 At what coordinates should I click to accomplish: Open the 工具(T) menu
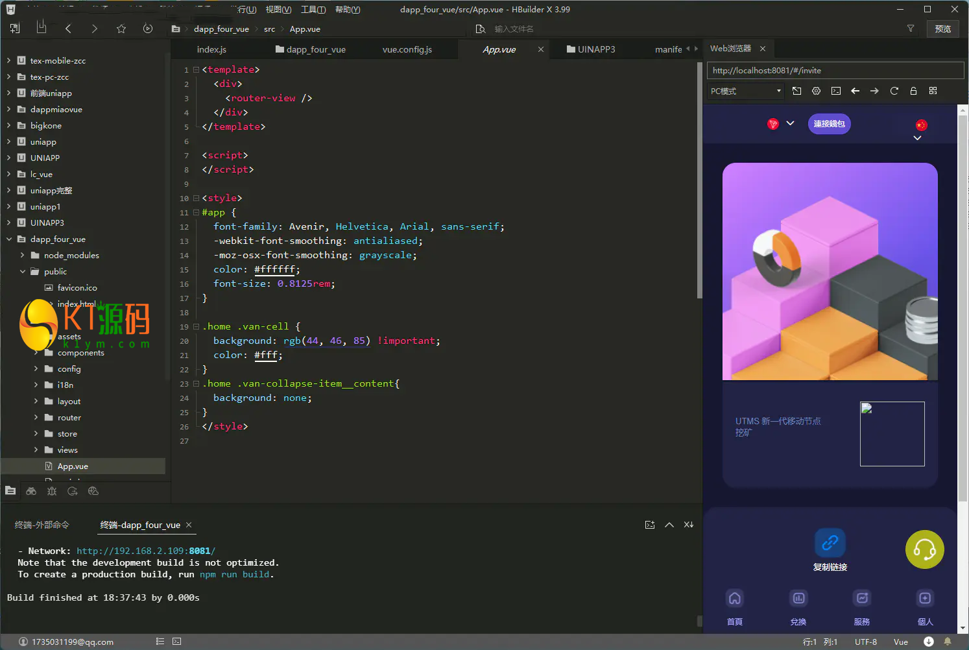coord(313,10)
